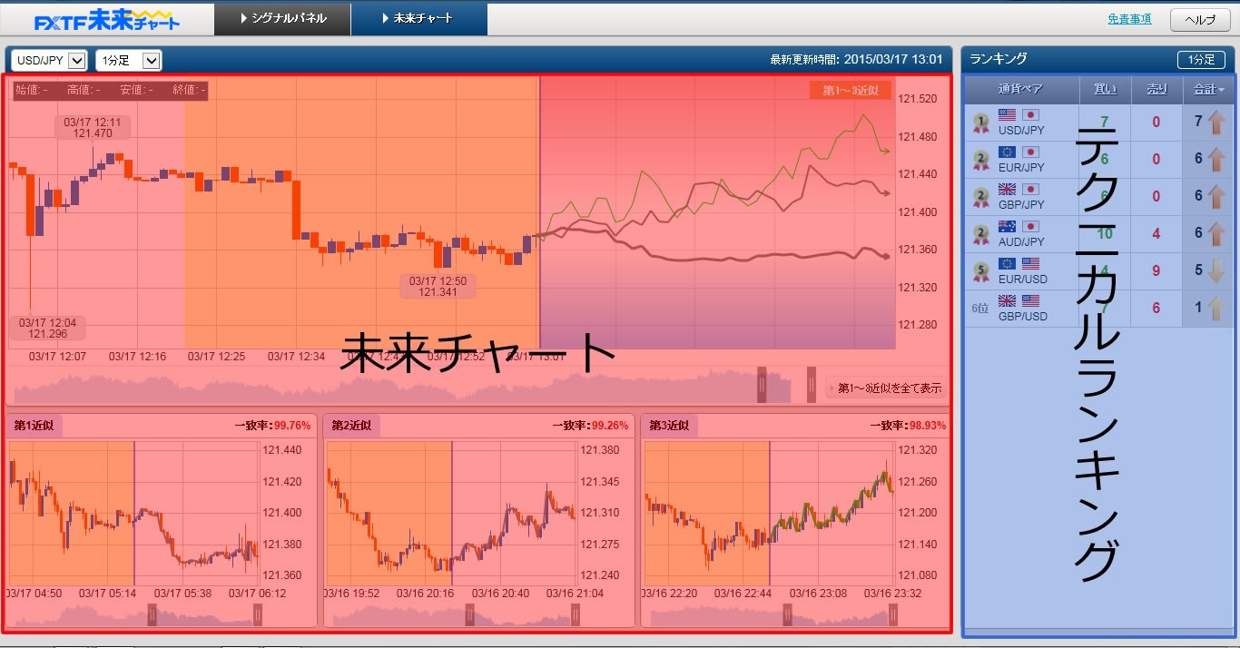Click the USD/JPY flag pair icon
The image size is (1240, 648).
pos(1019,115)
